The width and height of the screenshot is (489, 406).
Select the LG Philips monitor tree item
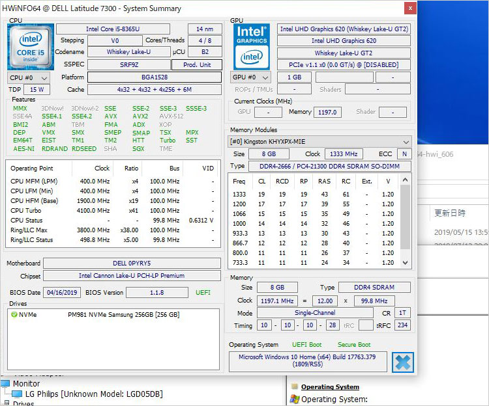point(94,394)
